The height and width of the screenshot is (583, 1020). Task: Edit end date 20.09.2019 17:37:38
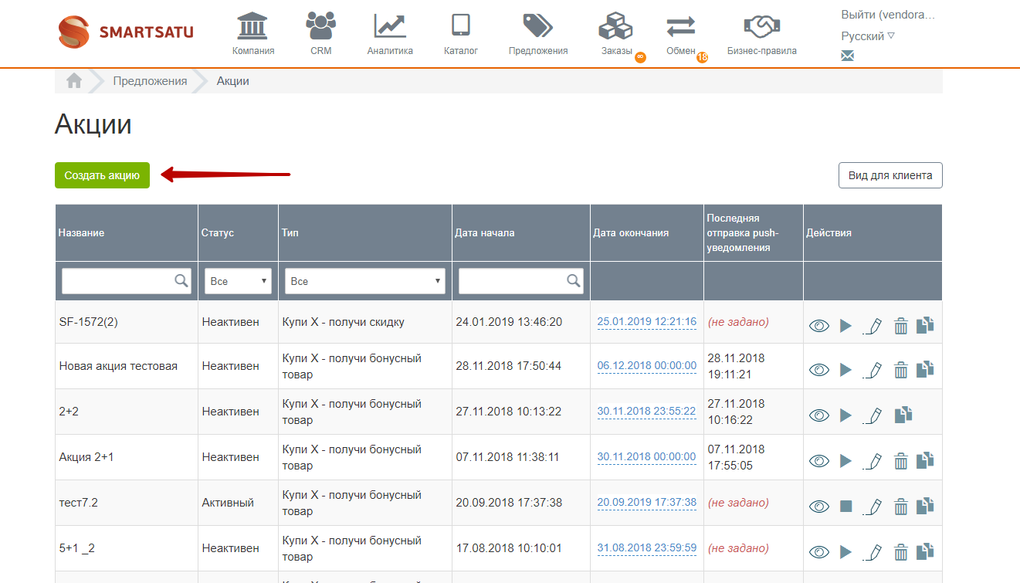point(647,503)
